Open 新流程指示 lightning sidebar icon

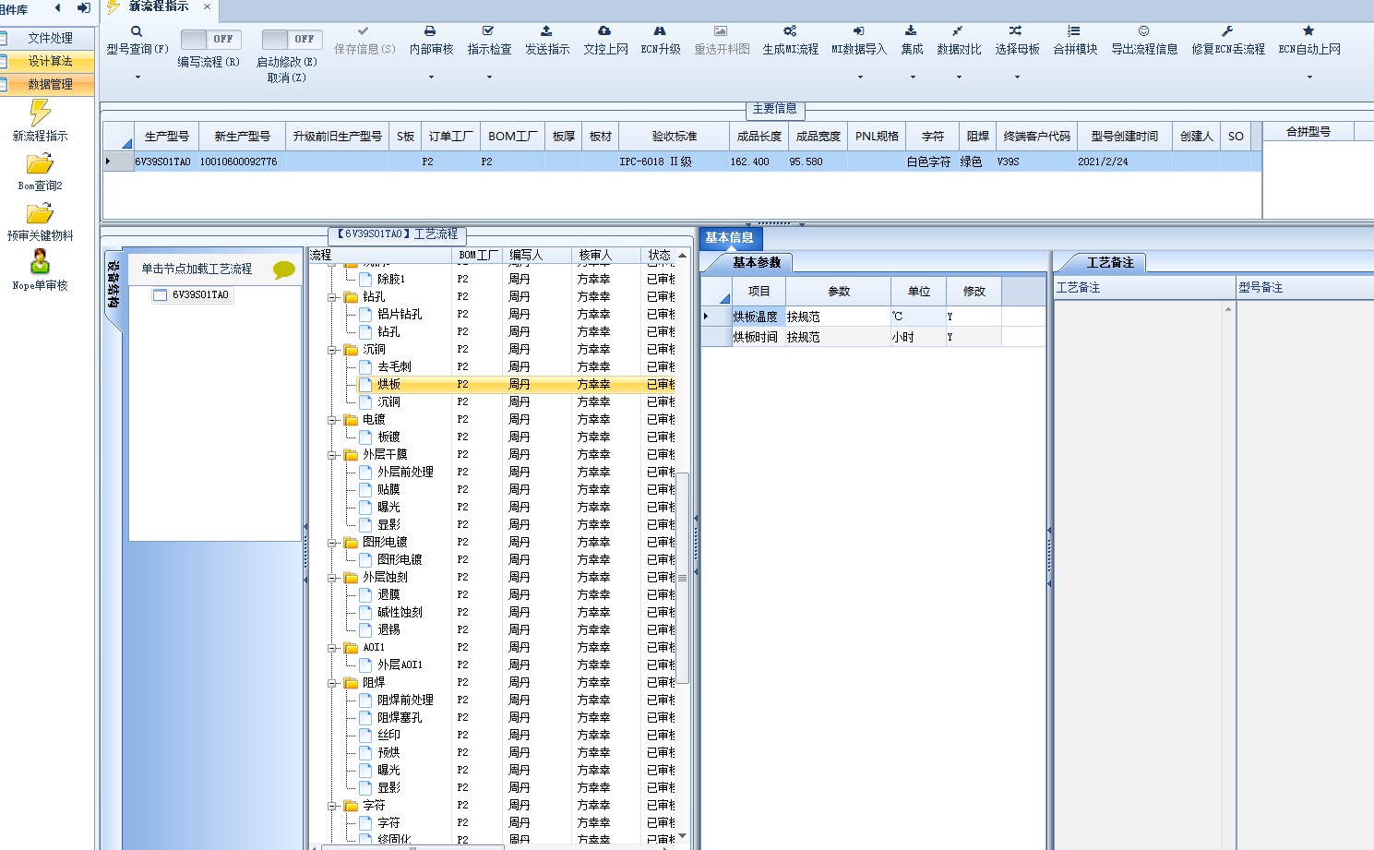(40, 113)
